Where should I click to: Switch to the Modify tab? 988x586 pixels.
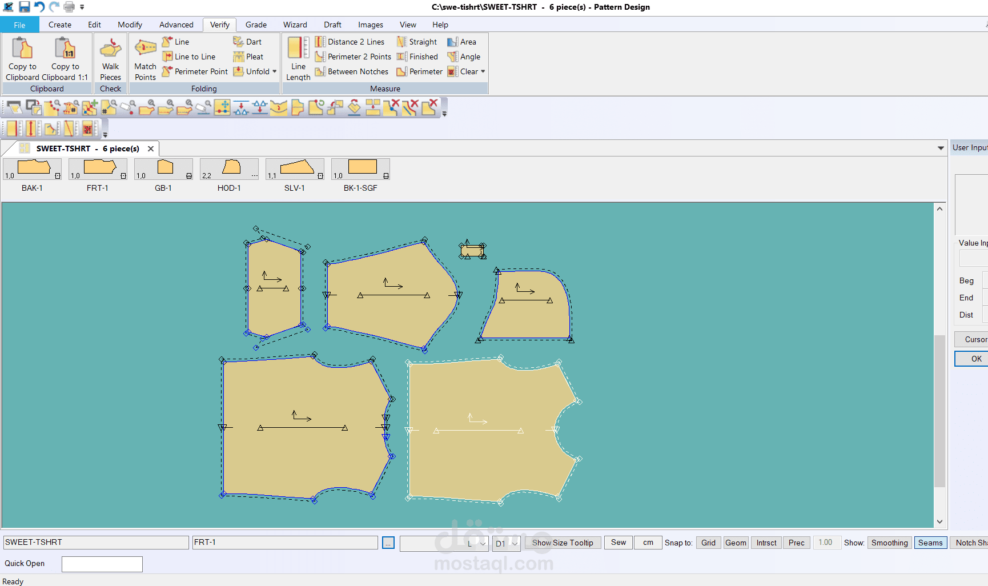(x=130, y=25)
